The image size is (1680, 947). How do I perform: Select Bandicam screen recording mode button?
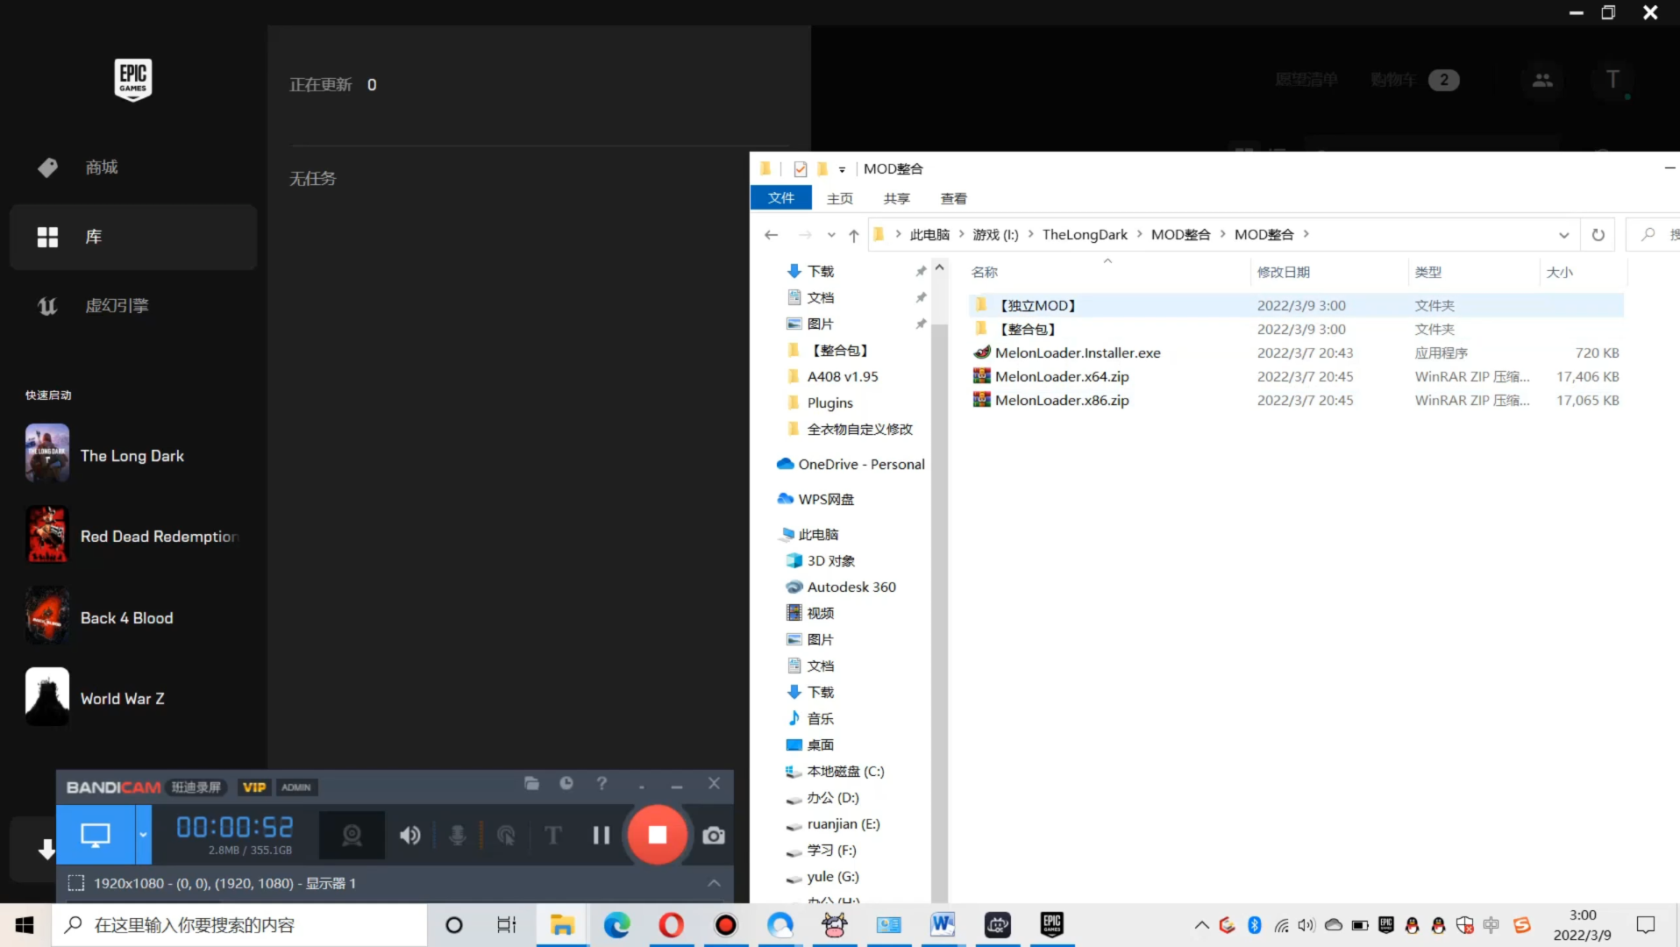pos(96,835)
